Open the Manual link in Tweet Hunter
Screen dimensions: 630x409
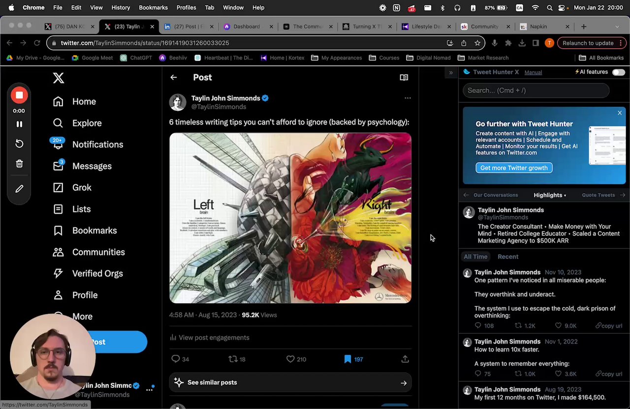[x=533, y=72]
